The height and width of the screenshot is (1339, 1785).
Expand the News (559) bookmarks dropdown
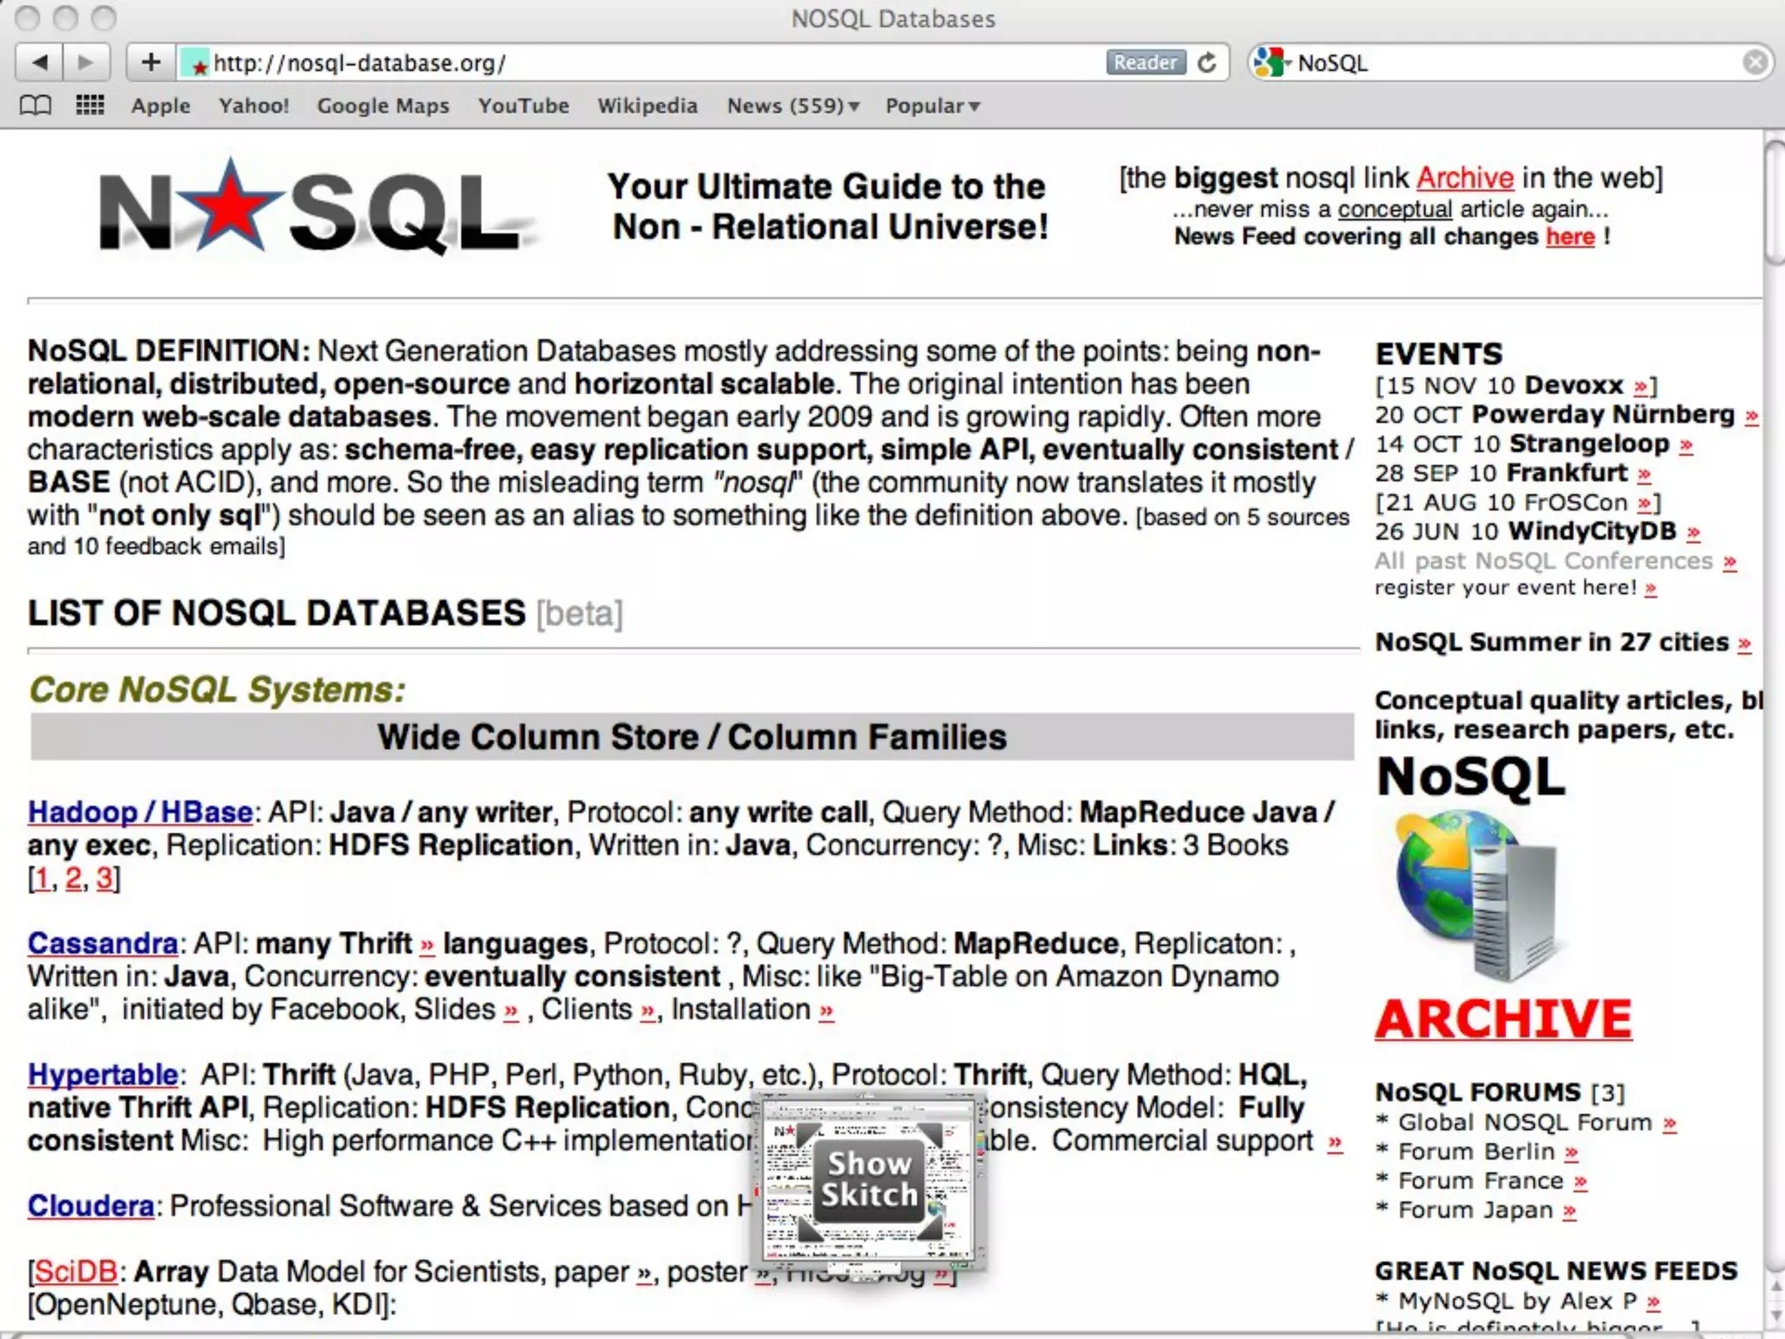793,106
